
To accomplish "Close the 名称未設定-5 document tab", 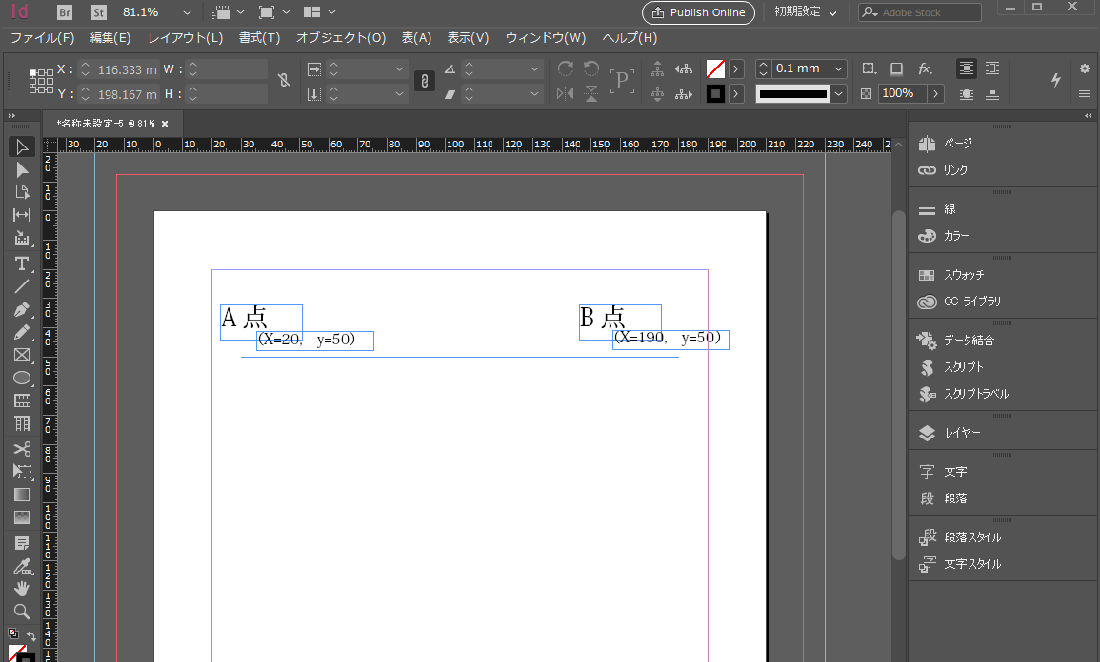I will pos(165,124).
